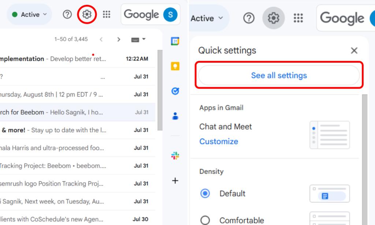Open the Google Calendar side panel icon

click(x=175, y=41)
